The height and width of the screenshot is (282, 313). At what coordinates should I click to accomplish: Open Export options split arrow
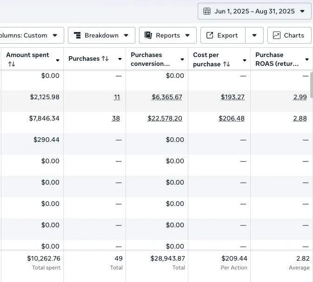[x=254, y=35]
